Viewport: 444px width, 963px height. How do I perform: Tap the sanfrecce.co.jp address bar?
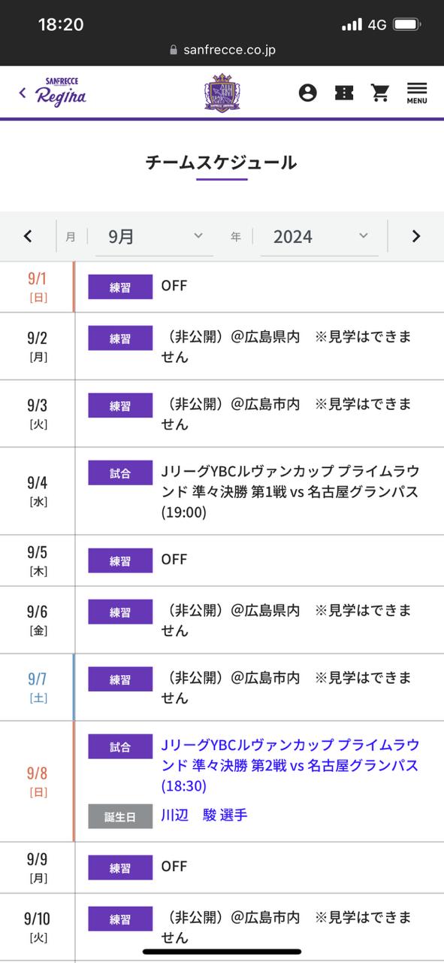pos(222,50)
